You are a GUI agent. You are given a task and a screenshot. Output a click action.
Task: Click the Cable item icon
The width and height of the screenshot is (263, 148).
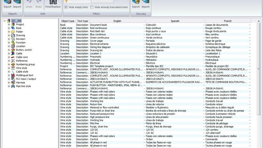(x=13, y=54)
